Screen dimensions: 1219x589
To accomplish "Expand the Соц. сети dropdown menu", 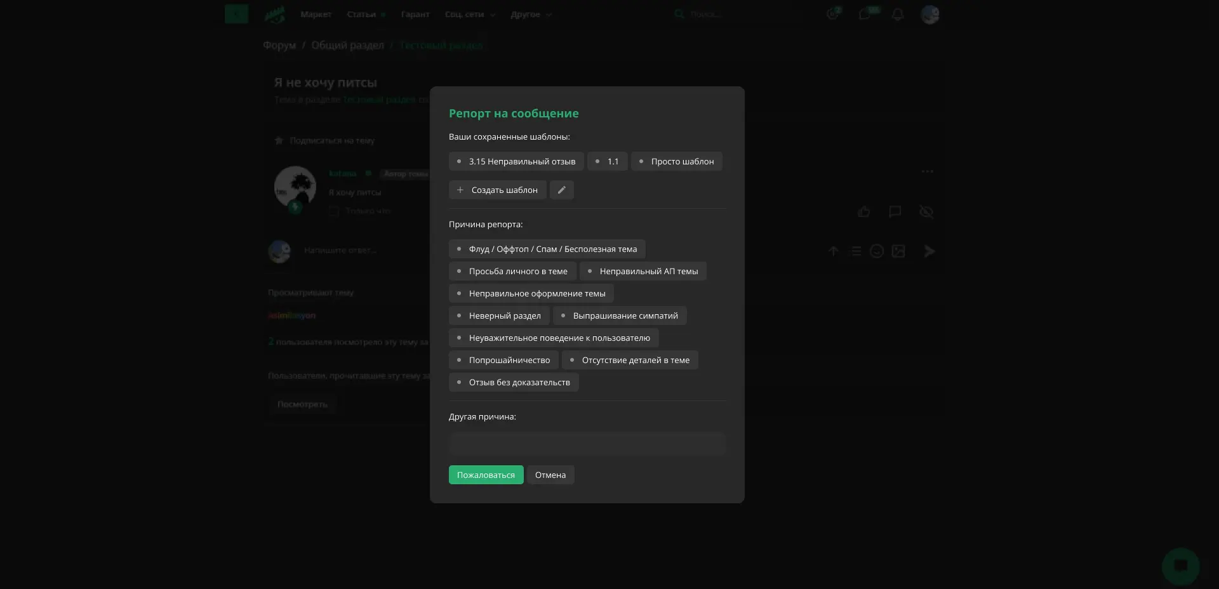I will coord(470,14).
